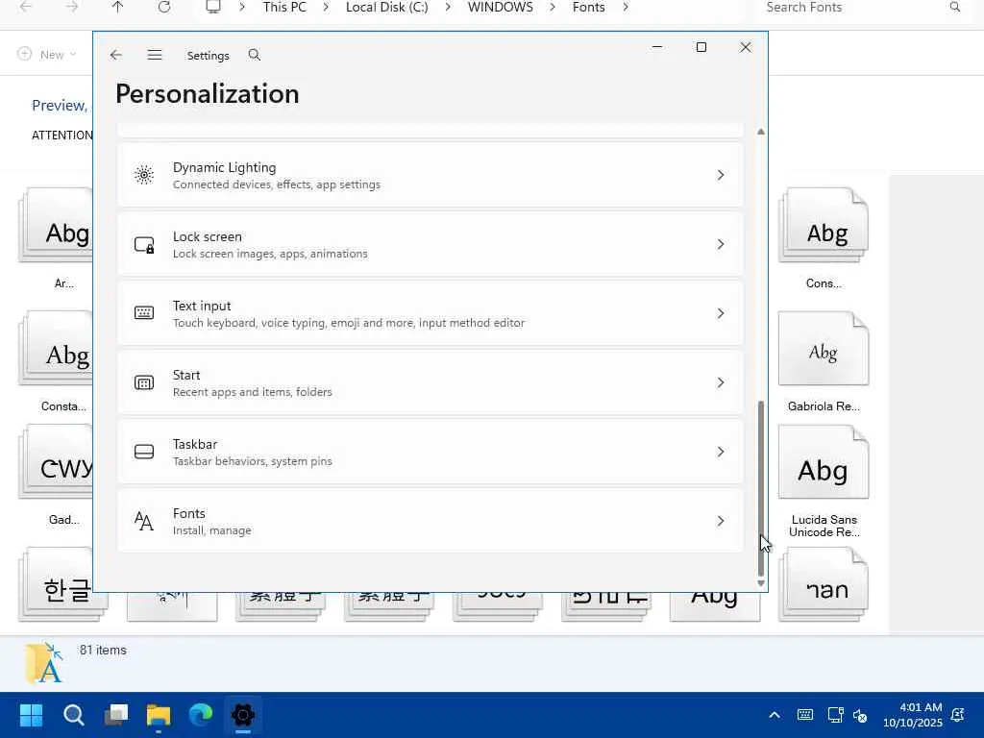Go forward in File Explorer

(72, 7)
